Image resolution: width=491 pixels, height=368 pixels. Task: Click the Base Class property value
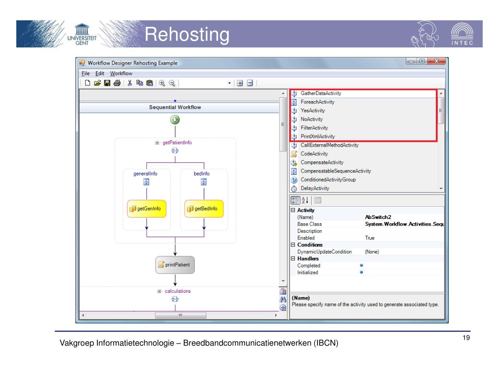coord(404,224)
